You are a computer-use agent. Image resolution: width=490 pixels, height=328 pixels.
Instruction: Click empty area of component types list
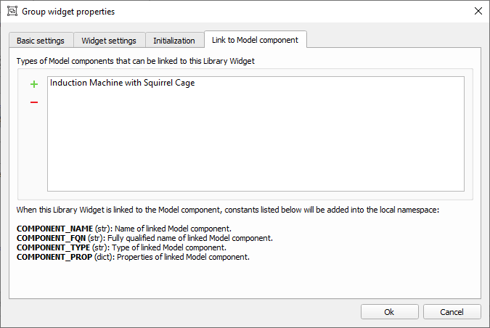[x=254, y=145]
